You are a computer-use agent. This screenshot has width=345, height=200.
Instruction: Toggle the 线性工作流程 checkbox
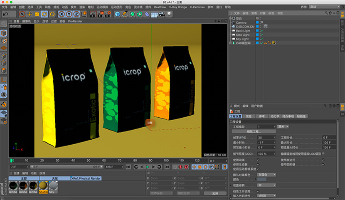click(258, 191)
